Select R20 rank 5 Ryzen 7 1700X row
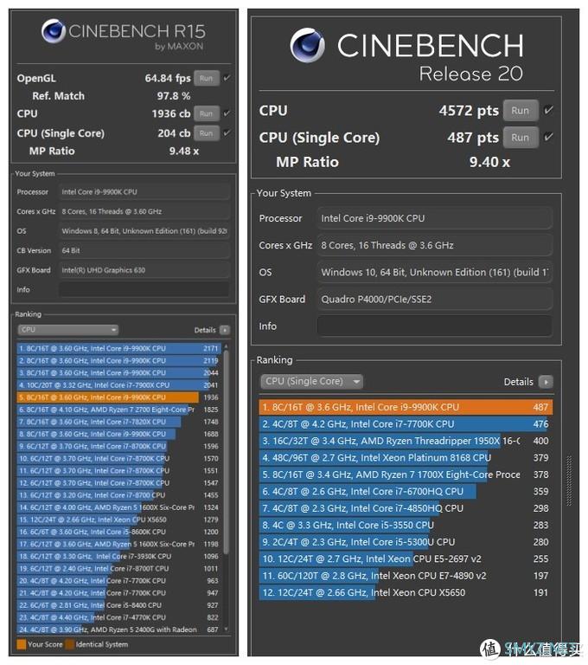This screenshot has height=665, width=588. click(406, 475)
